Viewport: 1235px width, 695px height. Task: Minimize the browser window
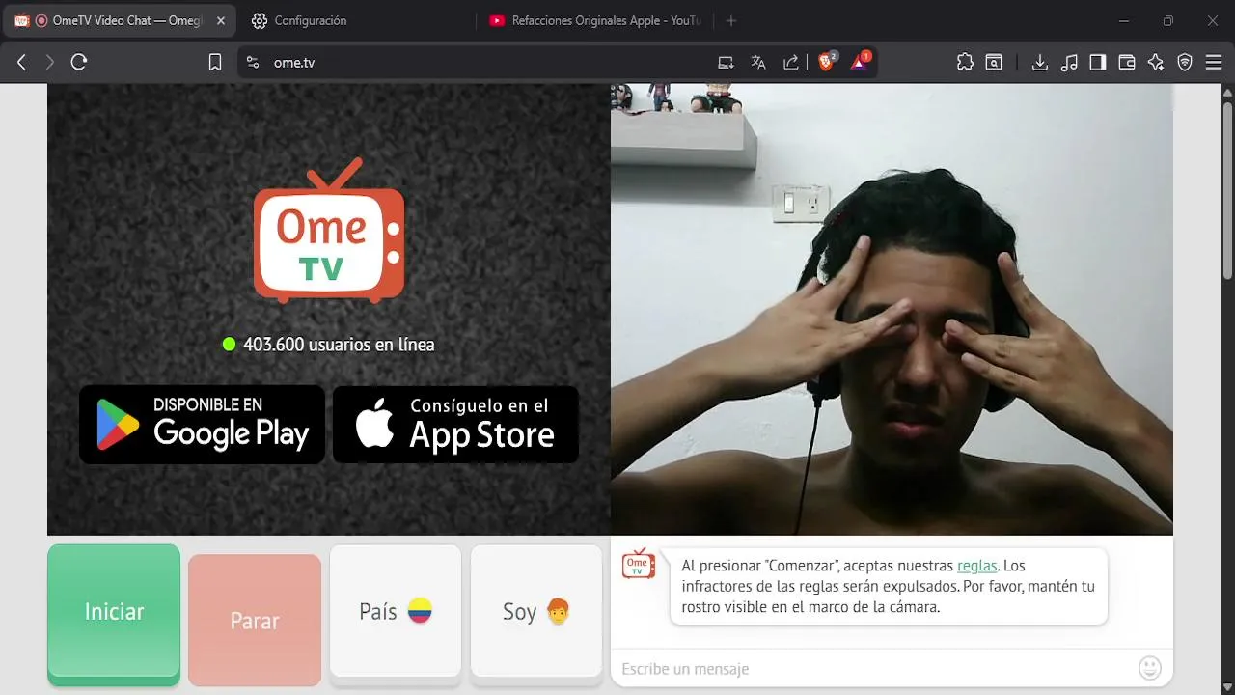point(1124,20)
